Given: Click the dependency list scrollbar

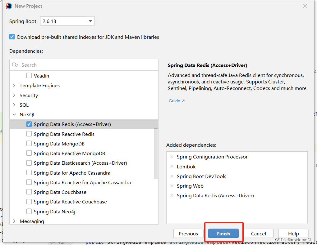Looking at the screenshot, I should [x=156, y=154].
